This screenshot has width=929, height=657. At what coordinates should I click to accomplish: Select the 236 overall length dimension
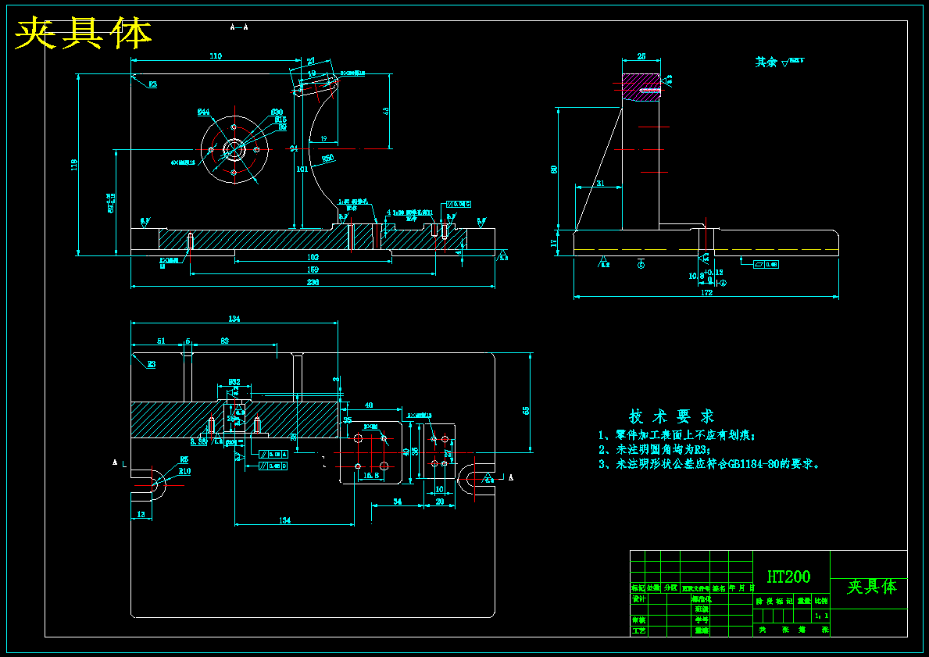click(x=313, y=282)
